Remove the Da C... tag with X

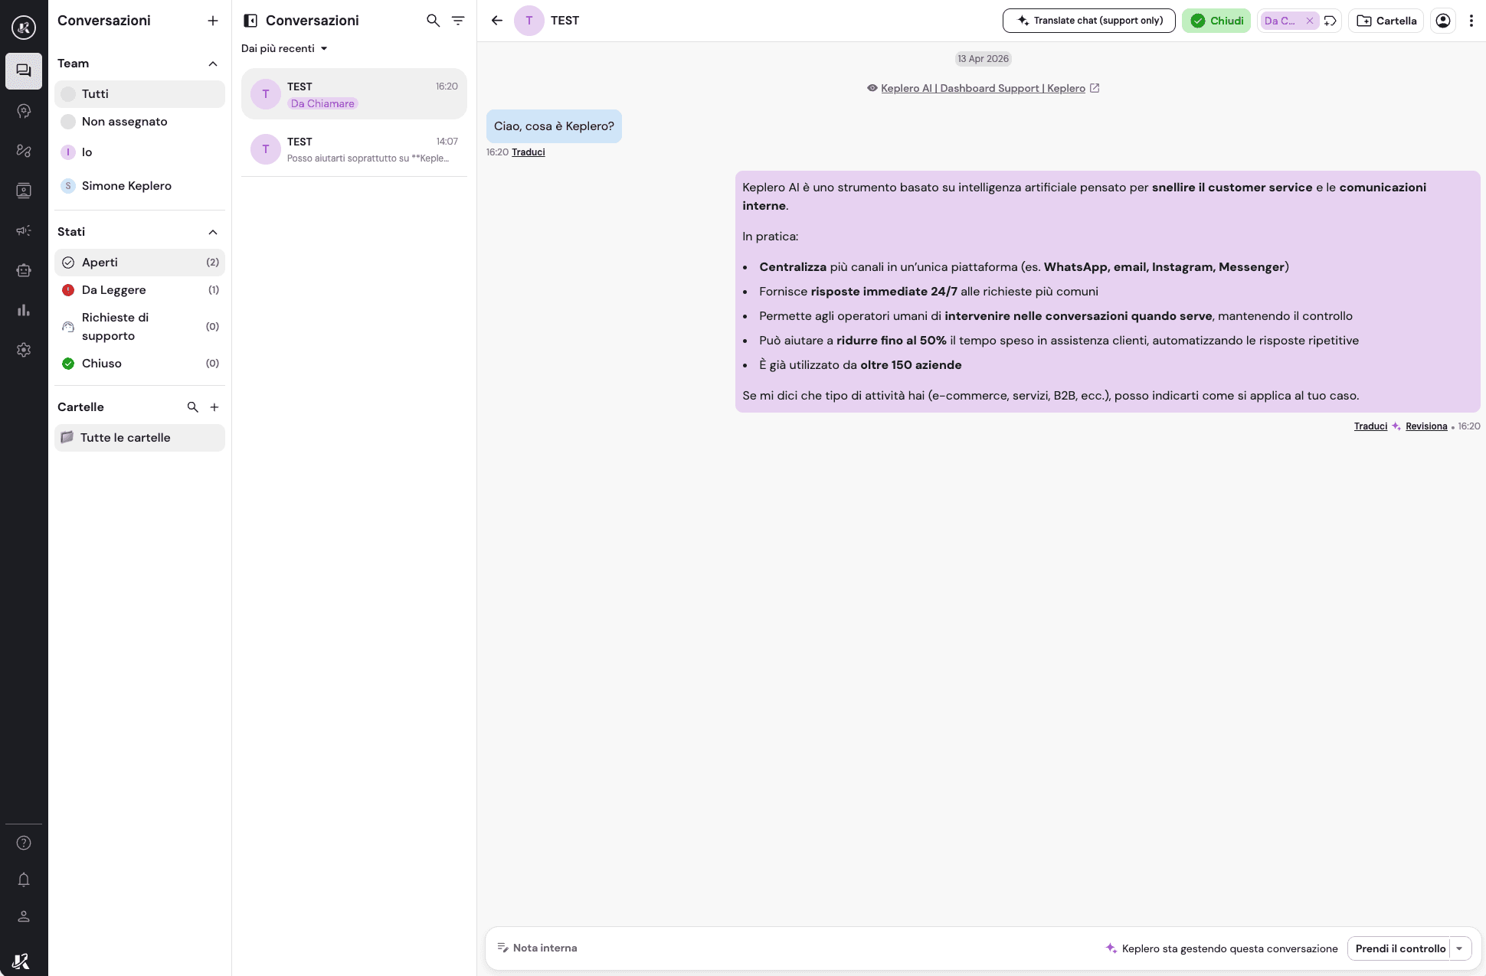pyautogui.click(x=1310, y=21)
